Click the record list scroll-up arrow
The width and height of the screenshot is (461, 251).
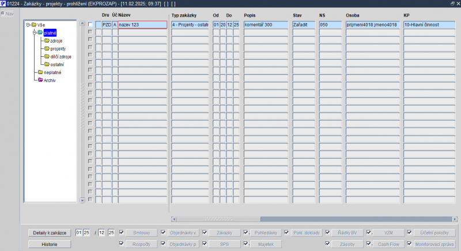(x=82, y=24)
